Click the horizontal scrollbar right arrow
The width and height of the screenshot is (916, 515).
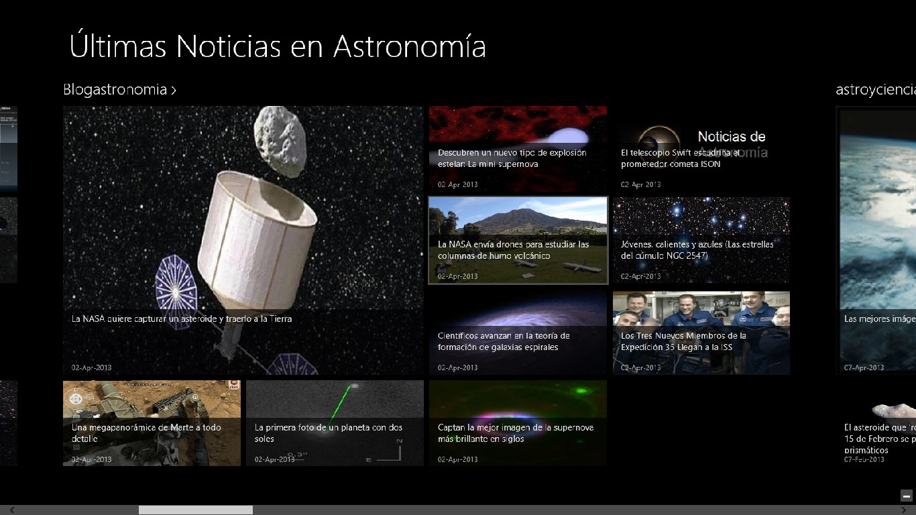[911, 510]
